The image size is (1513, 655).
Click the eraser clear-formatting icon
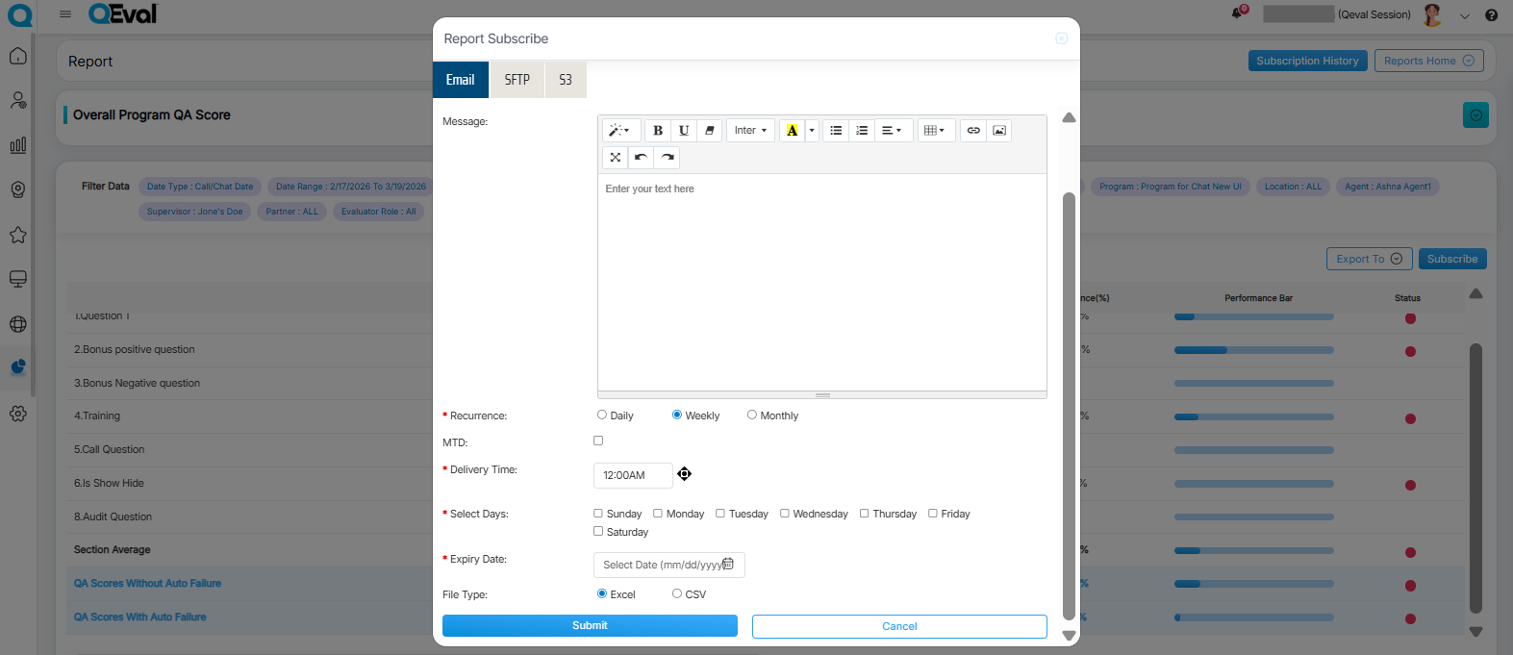pos(710,131)
